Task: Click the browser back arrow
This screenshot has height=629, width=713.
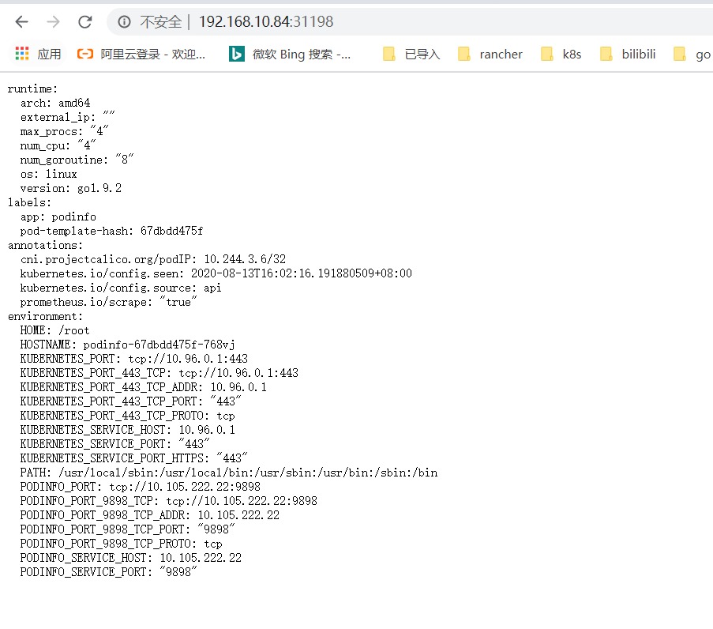Action: (21, 22)
